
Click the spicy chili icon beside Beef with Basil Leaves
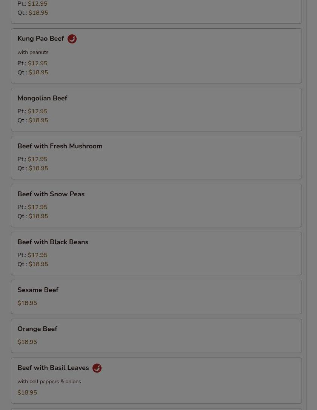coord(97,368)
